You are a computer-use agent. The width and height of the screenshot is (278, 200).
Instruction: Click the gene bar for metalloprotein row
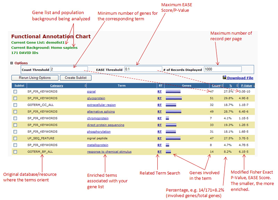click(167, 145)
